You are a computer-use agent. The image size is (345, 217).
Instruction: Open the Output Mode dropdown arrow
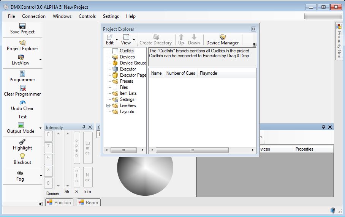coord(40,128)
